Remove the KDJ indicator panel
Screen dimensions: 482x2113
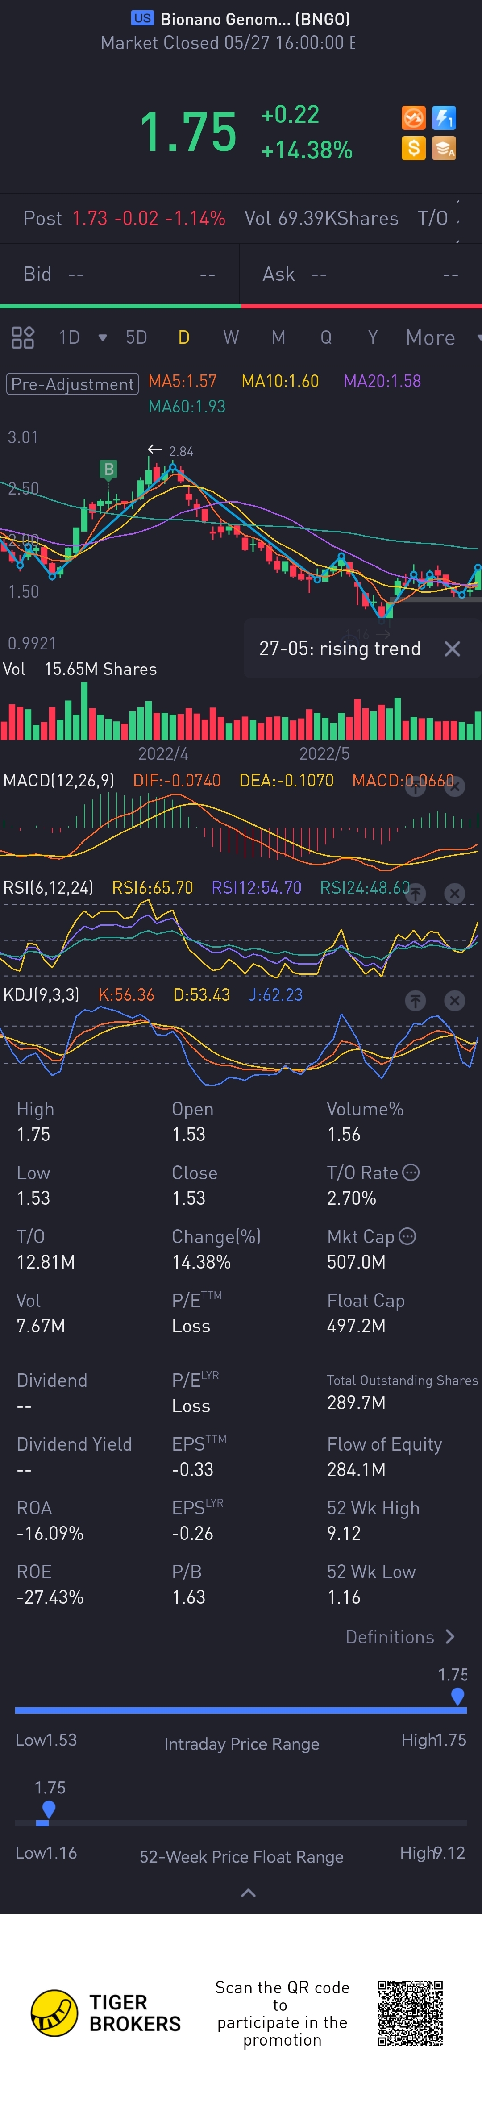click(454, 1000)
